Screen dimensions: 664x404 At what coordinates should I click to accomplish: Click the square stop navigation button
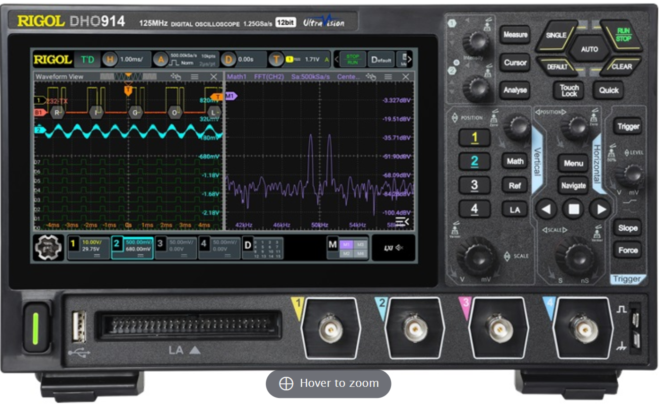(x=573, y=209)
